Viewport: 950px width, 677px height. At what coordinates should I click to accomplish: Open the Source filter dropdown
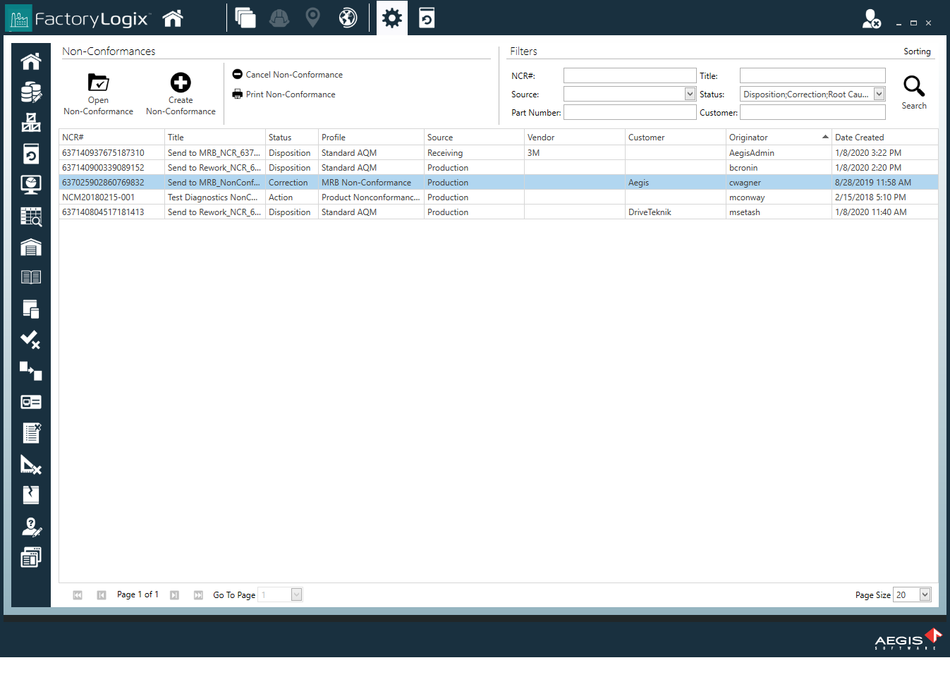tap(690, 93)
